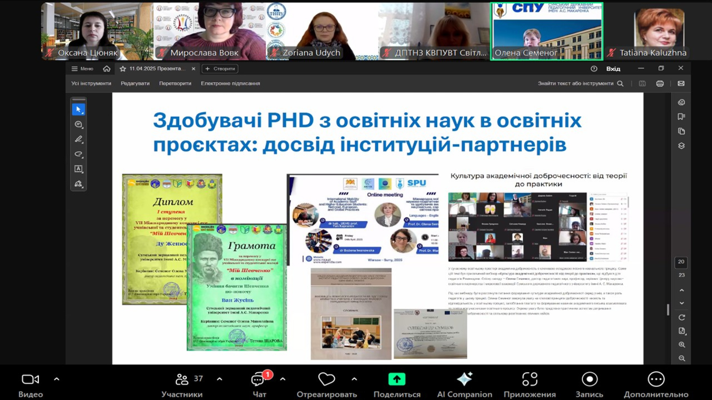The width and height of the screenshot is (712, 400).
Task: Click the Online meeting SPU poster image
Action: 363,220
